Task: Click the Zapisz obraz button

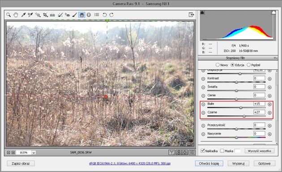Action: coord(21,164)
